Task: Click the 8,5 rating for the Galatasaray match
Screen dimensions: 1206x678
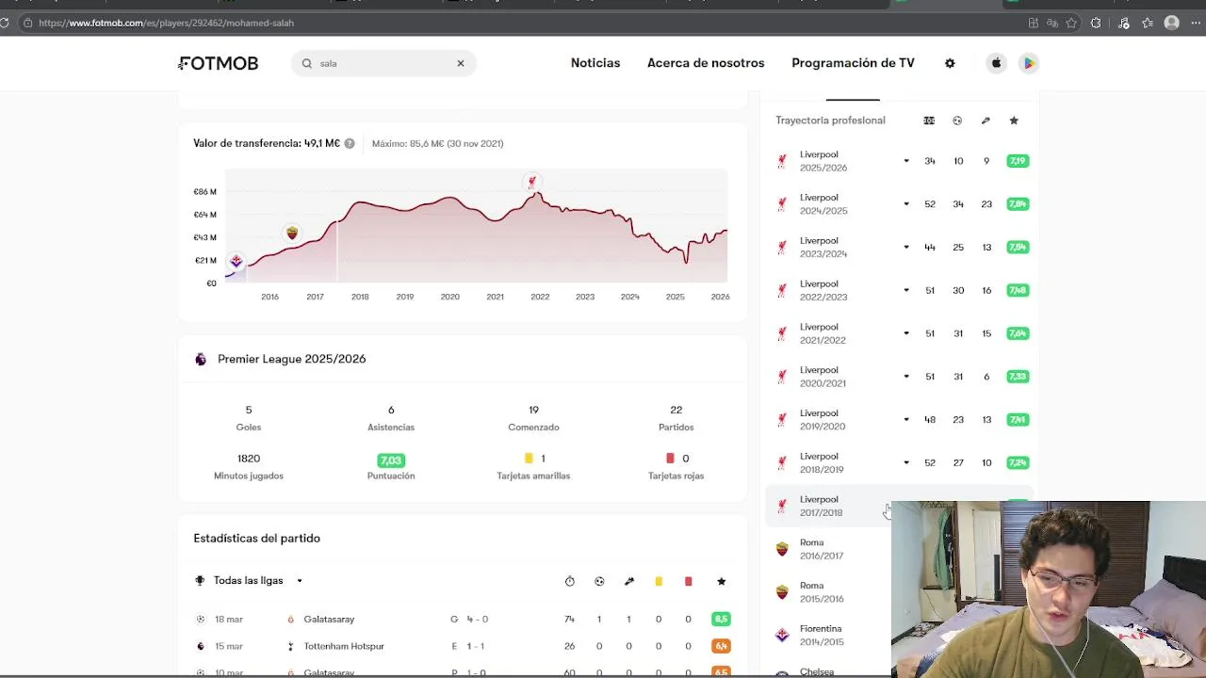Action: coord(722,619)
